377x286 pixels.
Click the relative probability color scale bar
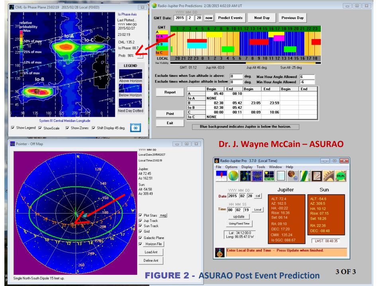(x=21, y=53)
